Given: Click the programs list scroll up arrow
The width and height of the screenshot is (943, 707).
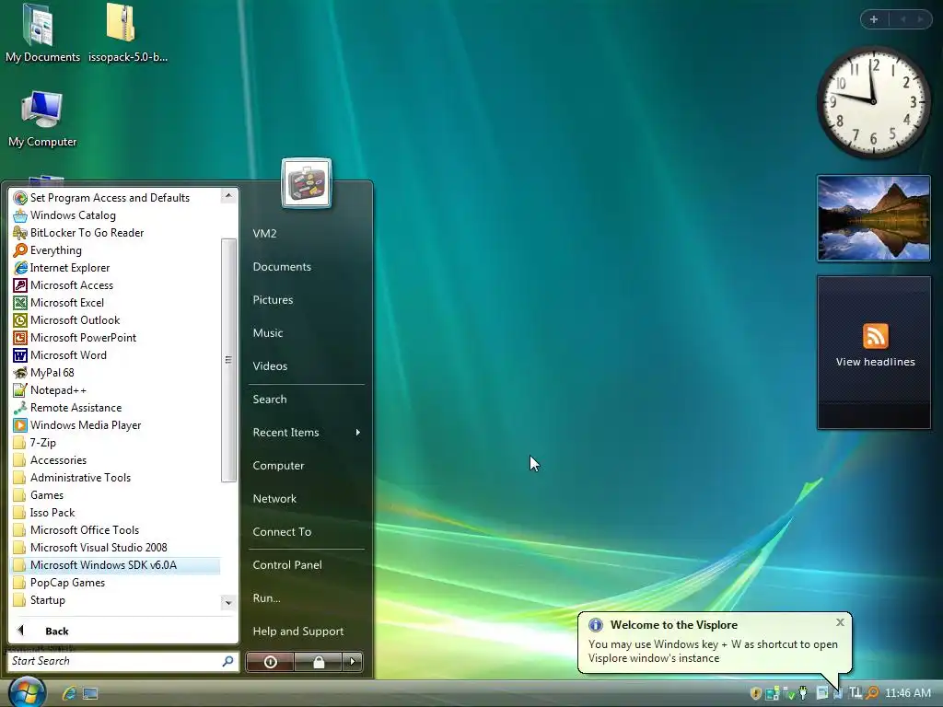Looking at the screenshot, I should coord(228,196).
